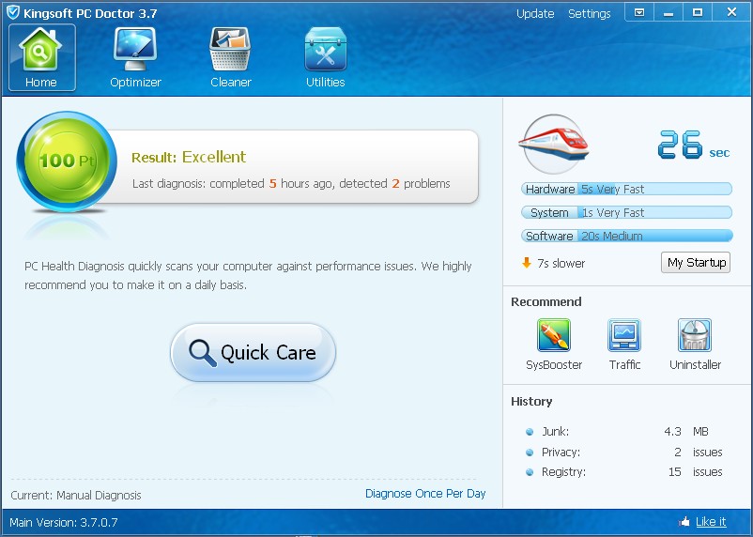Click the 'Result: Excellent' text

click(189, 157)
